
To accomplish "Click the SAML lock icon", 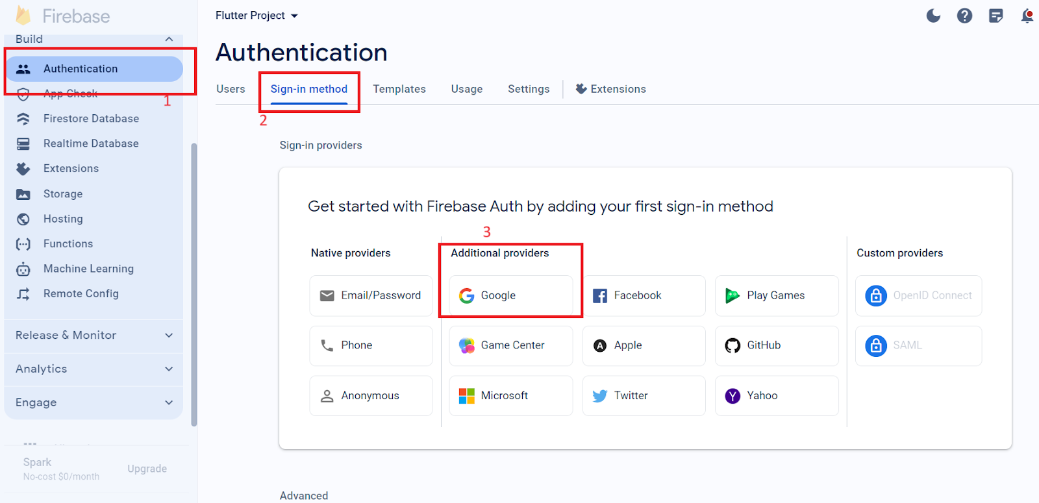I will tap(875, 346).
